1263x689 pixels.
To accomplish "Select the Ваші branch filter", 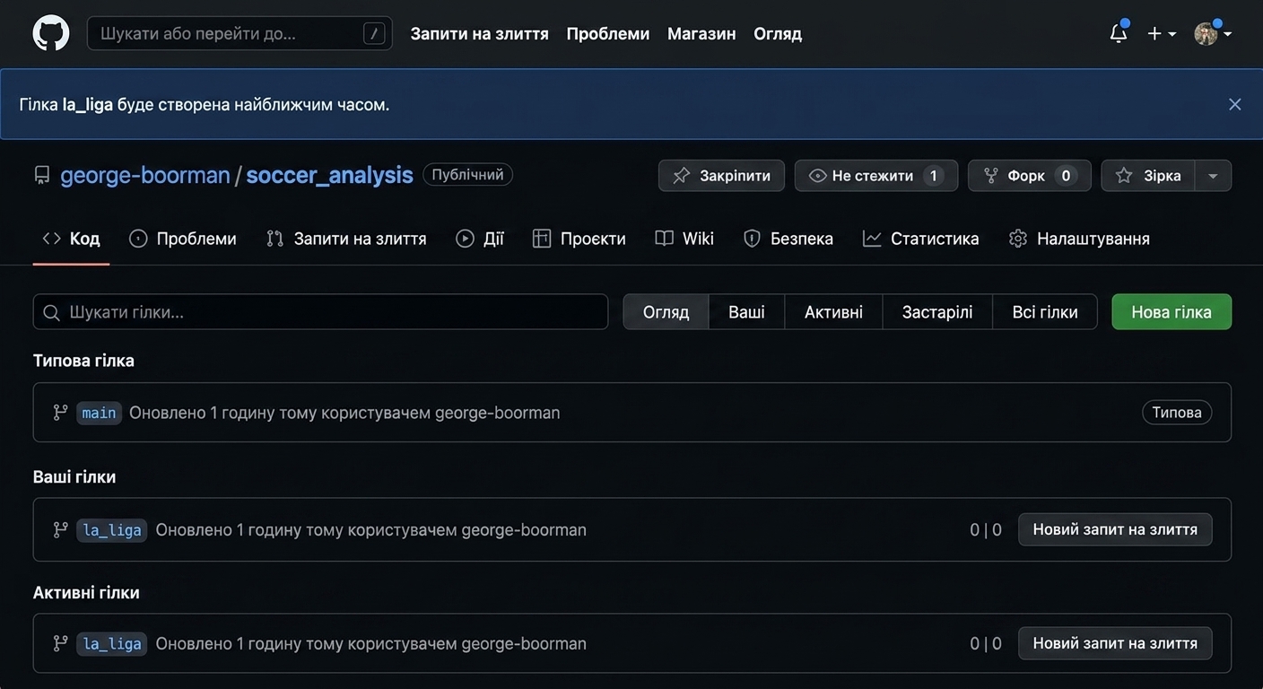I will [x=746, y=312].
